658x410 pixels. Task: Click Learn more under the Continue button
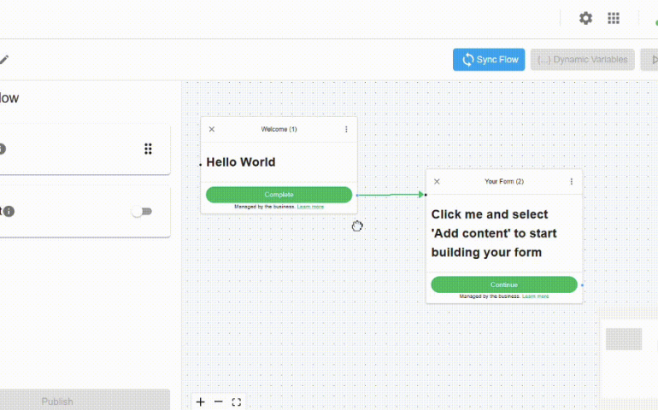coord(536,296)
